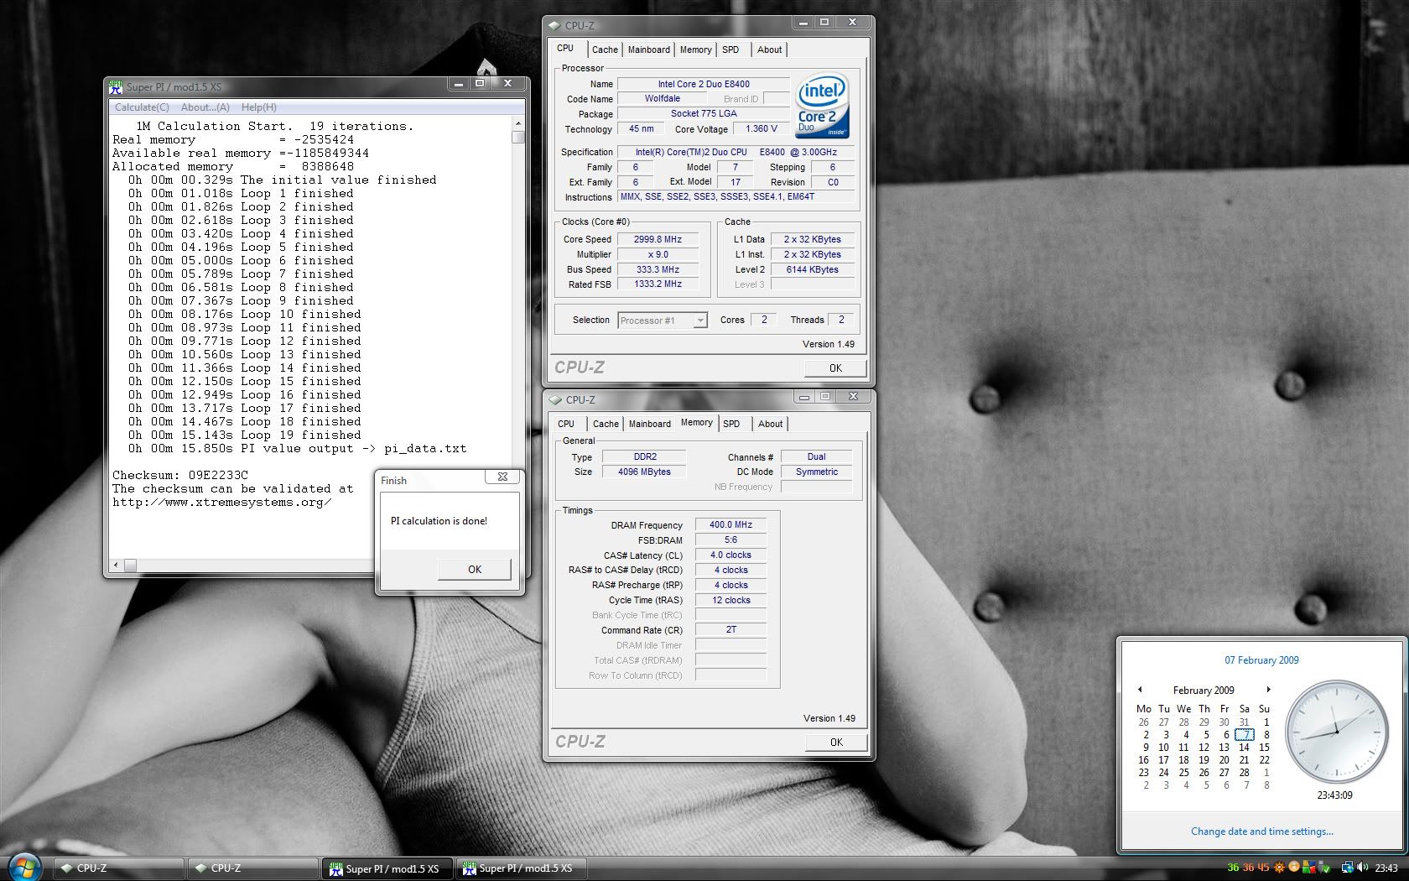The image size is (1409, 881).
Task: Click the Multiplier value x 9.0
Action: click(658, 254)
